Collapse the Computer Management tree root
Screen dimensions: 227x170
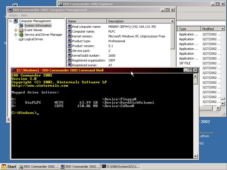[x=10, y=21]
